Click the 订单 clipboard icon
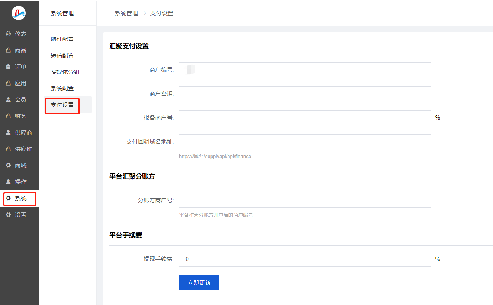Image resolution: width=493 pixels, height=305 pixels. pos(8,67)
